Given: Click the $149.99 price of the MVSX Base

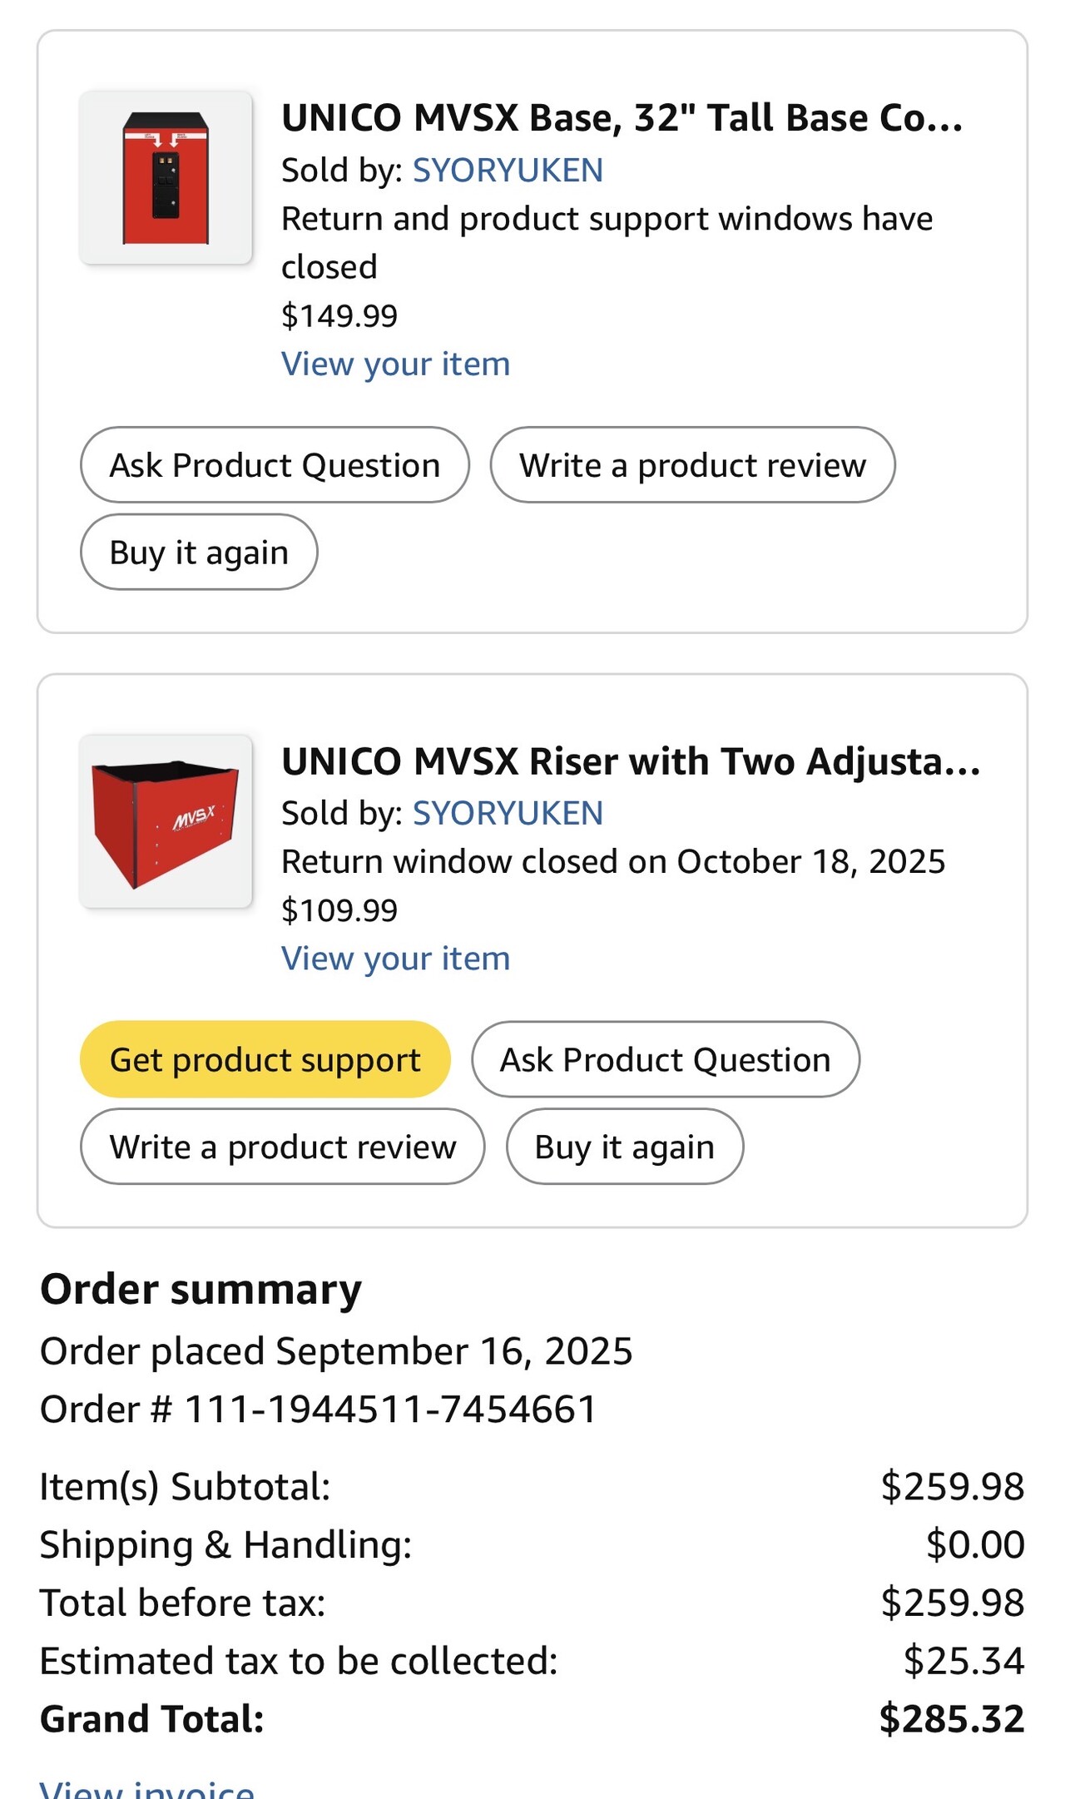Looking at the screenshot, I should point(339,315).
